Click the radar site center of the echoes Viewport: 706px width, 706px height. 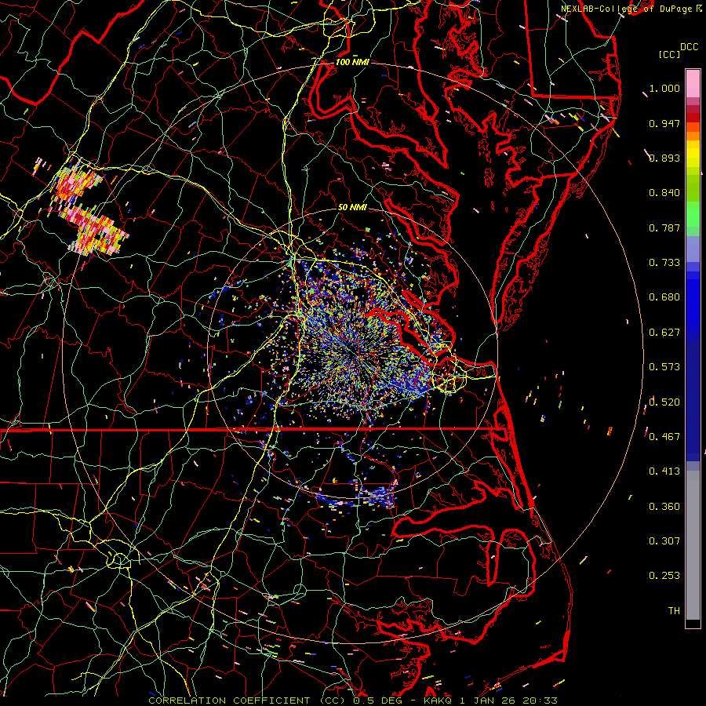352,353
